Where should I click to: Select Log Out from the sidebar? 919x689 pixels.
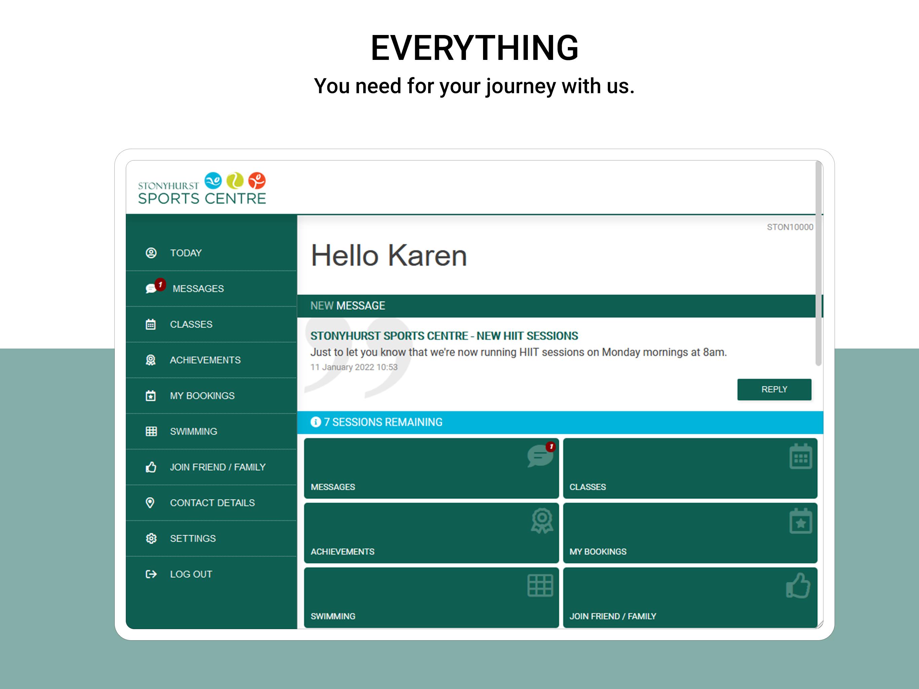[x=212, y=574]
